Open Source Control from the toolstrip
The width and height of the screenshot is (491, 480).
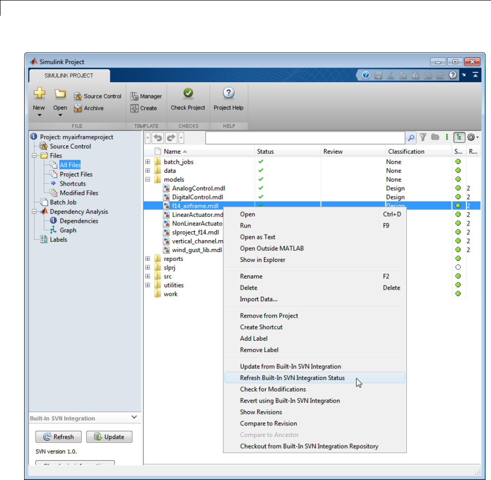[x=98, y=96]
